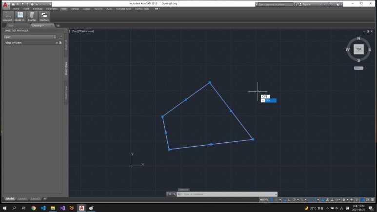This screenshot has height=212, width=377.
Task: Add a new drawing tab with plus
Action: click(x=58, y=25)
